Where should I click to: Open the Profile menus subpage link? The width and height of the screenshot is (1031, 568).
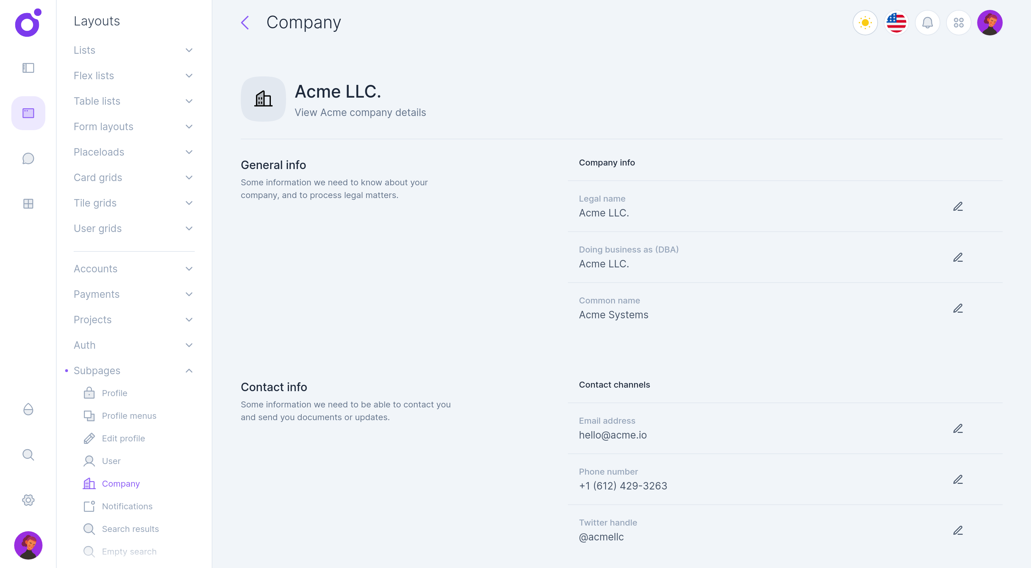129,416
